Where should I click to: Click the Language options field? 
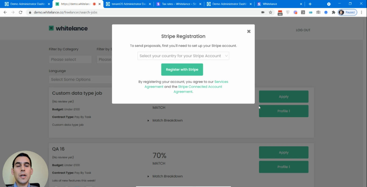coord(81,79)
